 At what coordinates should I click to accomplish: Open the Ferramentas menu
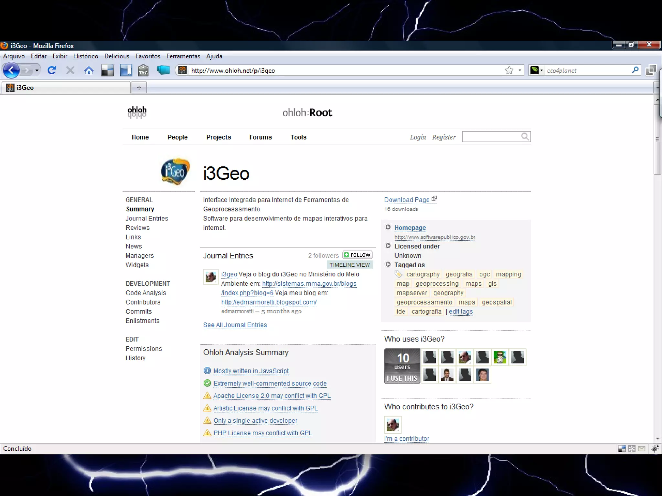[183, 56]
